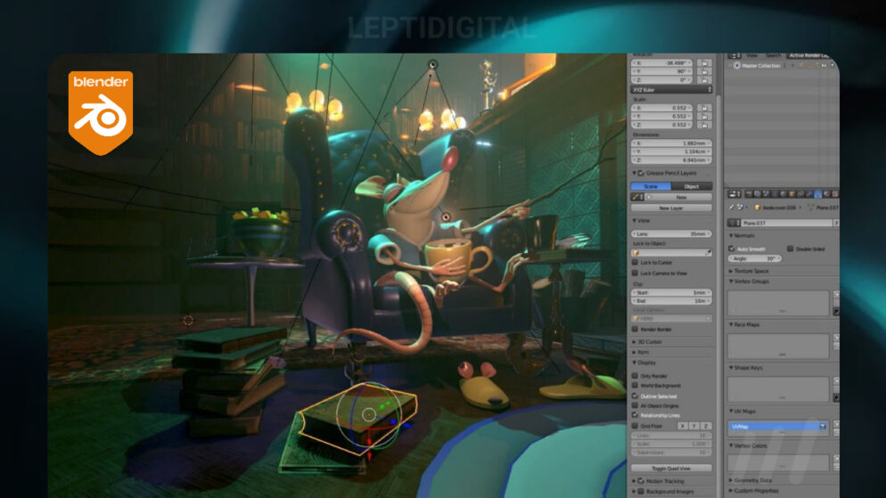Enable the Grid Floor checkbox
This screenshot has height=498, width=886.
tap(636, 426)
